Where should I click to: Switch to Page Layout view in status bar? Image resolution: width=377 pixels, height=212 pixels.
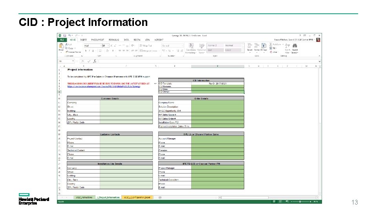point(280,202)
